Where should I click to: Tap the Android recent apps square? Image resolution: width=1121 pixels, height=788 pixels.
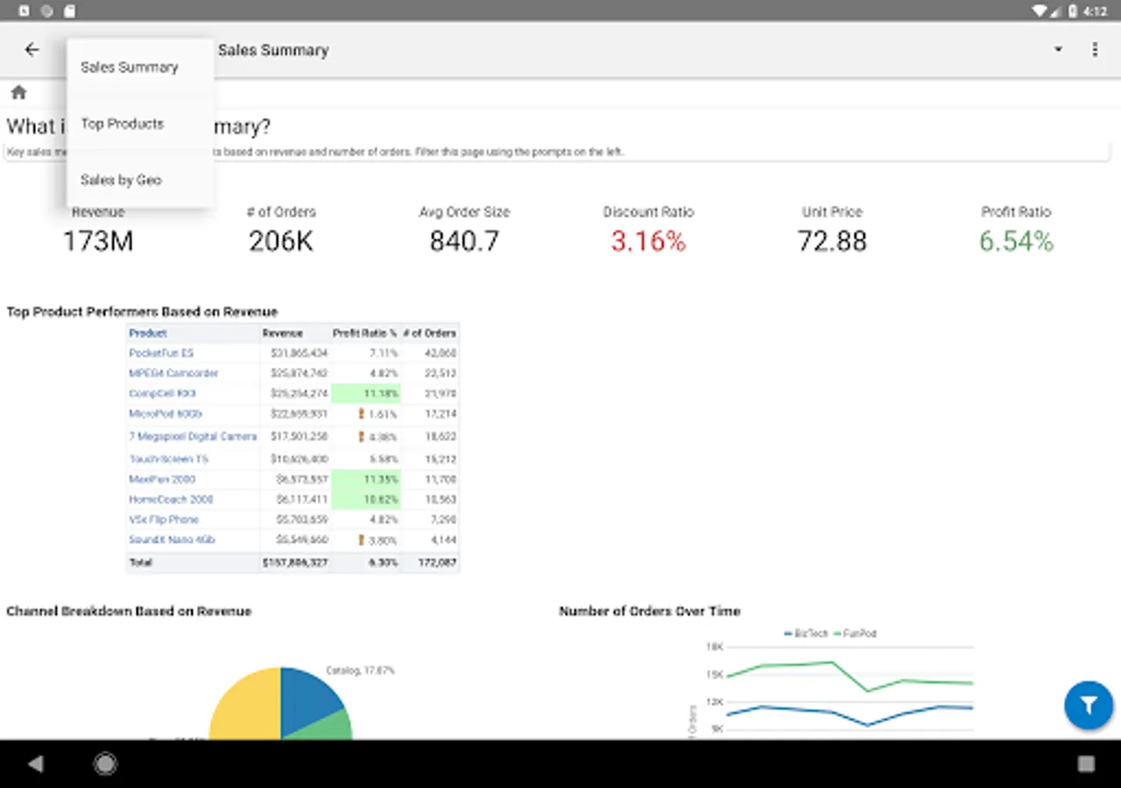click(1086, 764)
